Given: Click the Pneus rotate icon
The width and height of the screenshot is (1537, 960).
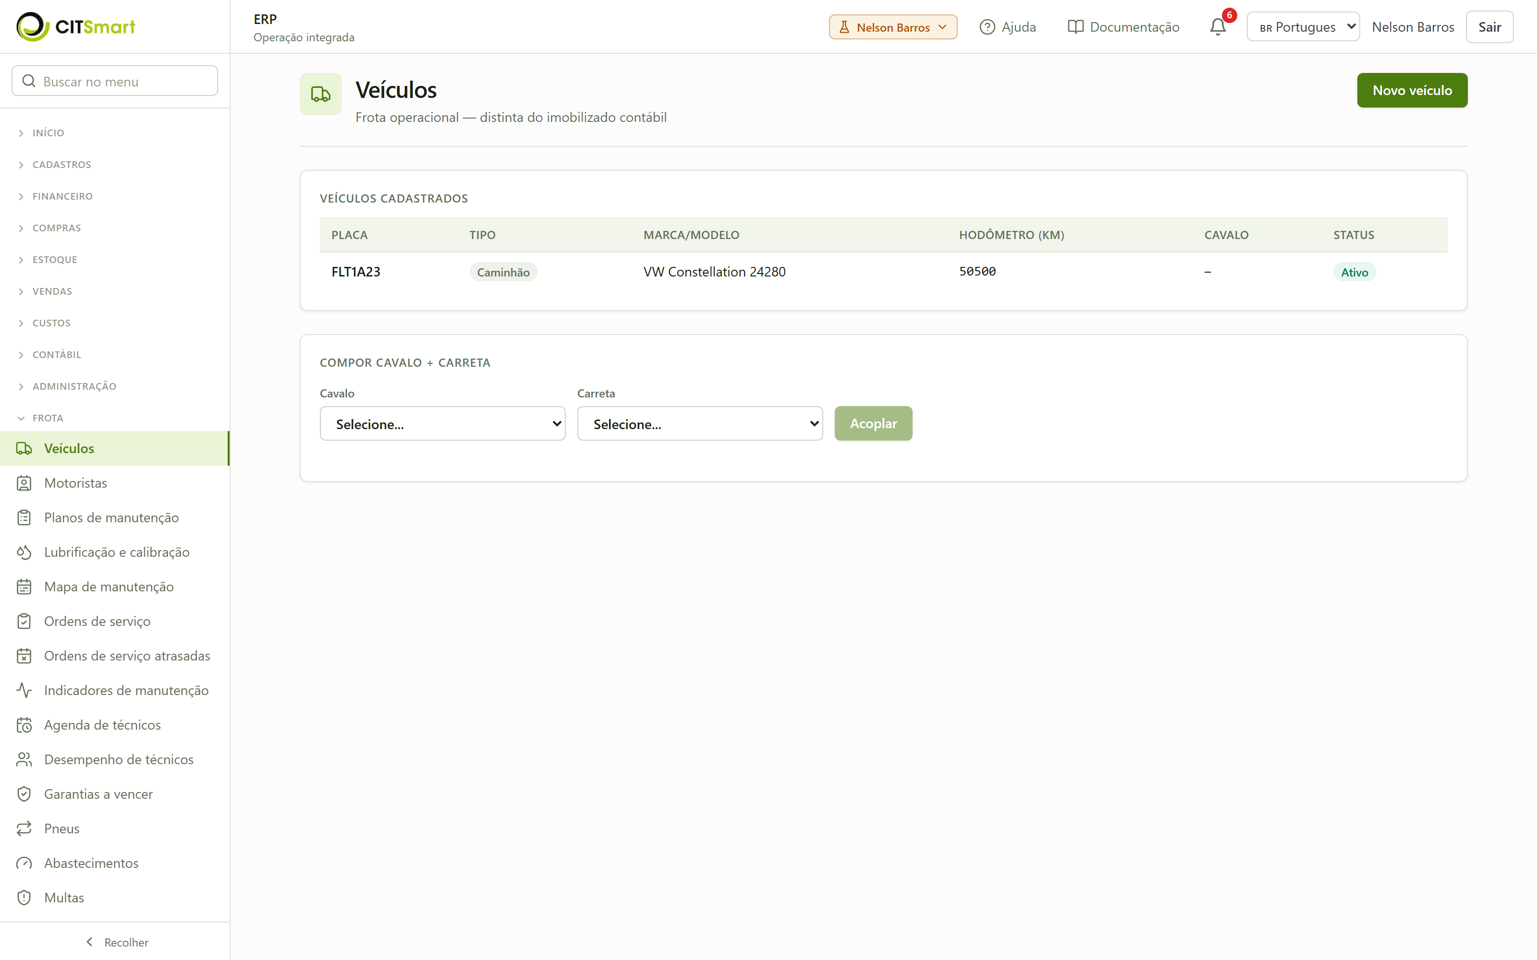Looking at the screenshot, I should point(24,828).
